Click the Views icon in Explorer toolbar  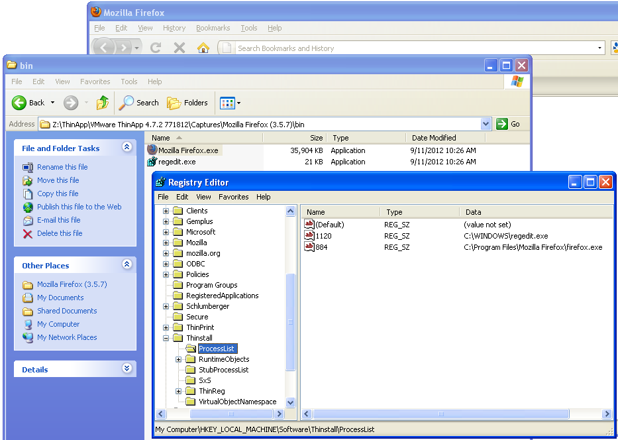click(x=227, y=103)
